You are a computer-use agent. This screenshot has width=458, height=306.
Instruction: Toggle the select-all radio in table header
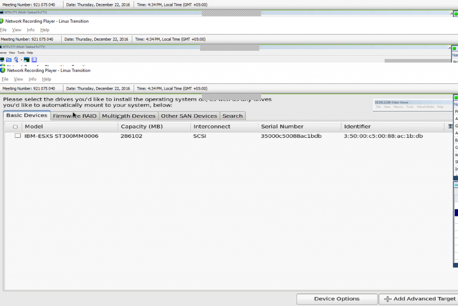click(x=16, y=127)
